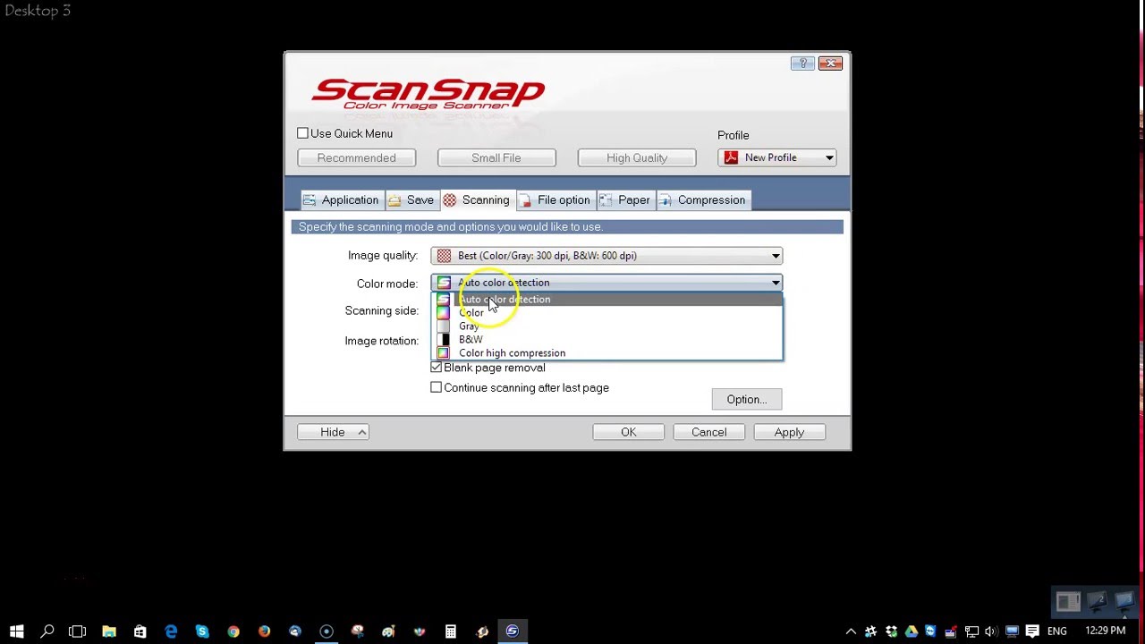The width and height of the screenshot is (1145, 644).
Task: Open Google Drive tray icon
Action: [912, 631]
